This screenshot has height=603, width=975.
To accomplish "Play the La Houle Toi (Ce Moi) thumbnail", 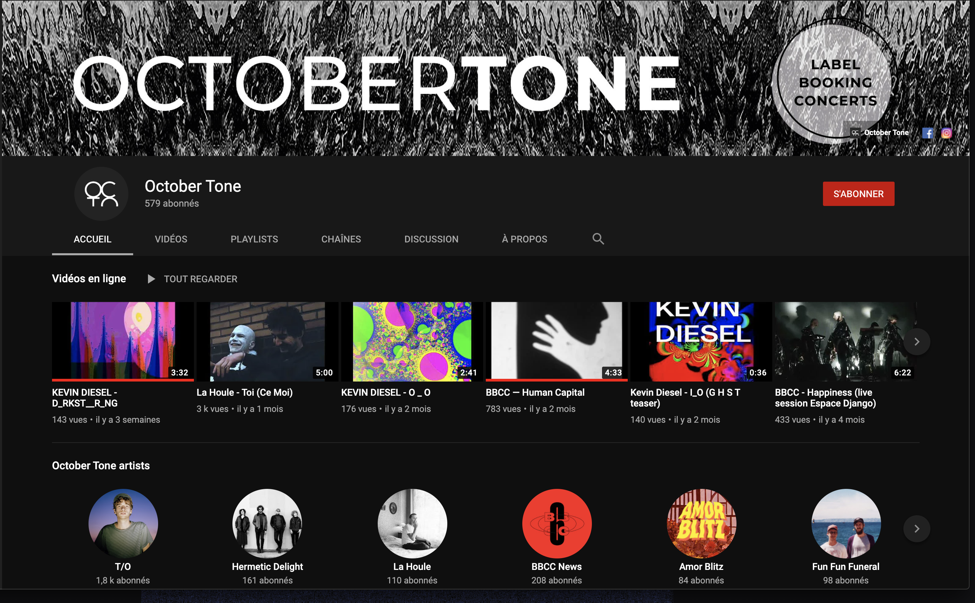I will pyautogui.click(x=267, y=341).
